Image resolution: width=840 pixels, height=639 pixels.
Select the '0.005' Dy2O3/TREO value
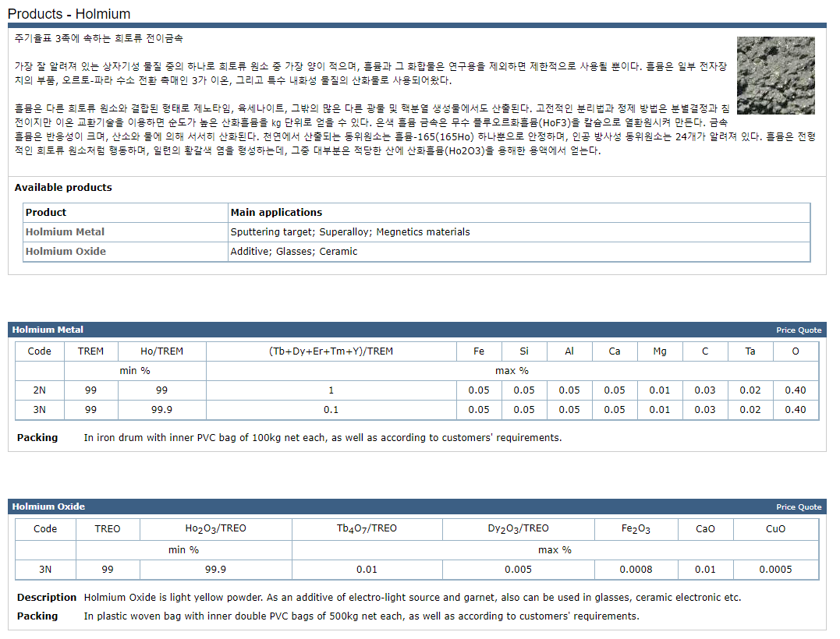(x=518, y=570)
